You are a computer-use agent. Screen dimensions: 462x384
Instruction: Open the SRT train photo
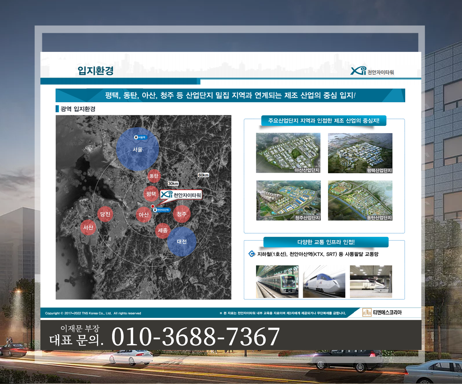tap(371, 281)
